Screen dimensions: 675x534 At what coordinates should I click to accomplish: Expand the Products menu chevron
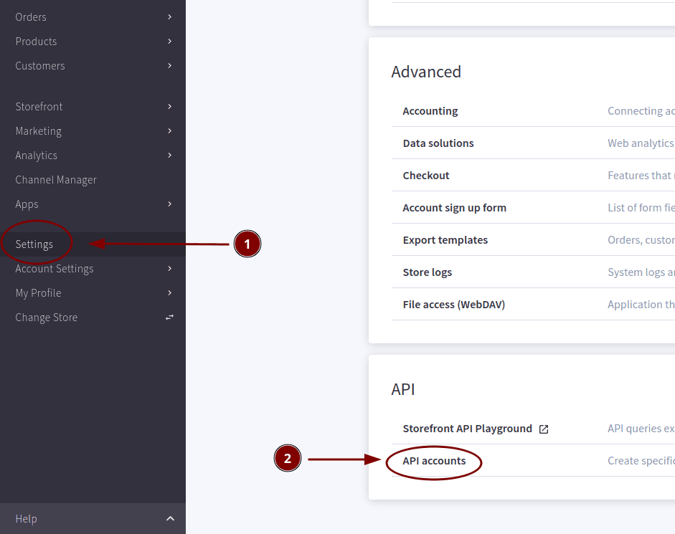tap(170, 41)
